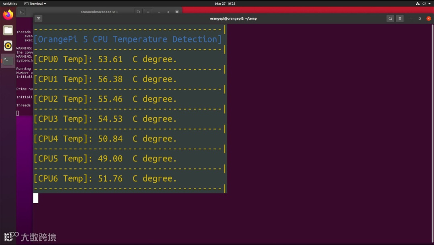The width and height of the screenshot is (434, 245).
Task: Click the CPU0 Temp 53.61 line
Action: (105, 59)
